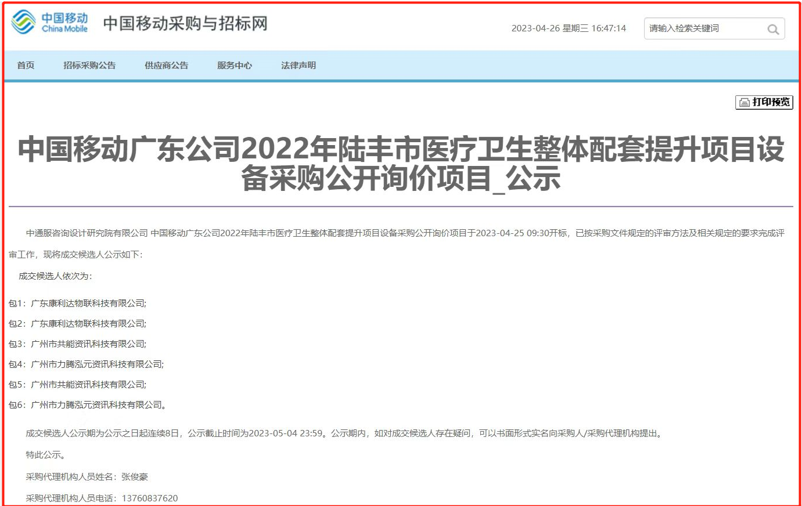Open the 招标采购公告 menu item

tap(89, 66)
